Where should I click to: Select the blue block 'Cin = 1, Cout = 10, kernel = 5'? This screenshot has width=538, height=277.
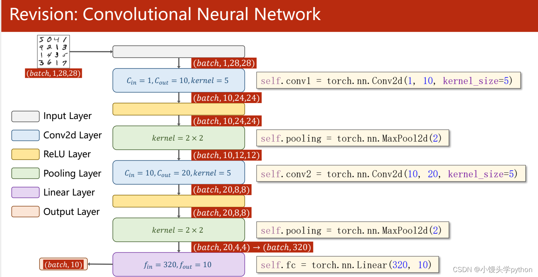(x=179, y=80)
